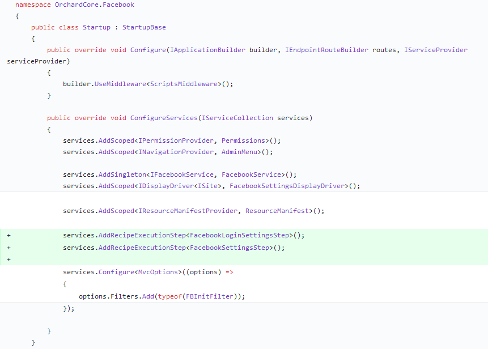The height and width of the screenshot is (349, 488).
Task: Click the wrapped serviceProvider parameter text
Action: [x=36, y=61]
